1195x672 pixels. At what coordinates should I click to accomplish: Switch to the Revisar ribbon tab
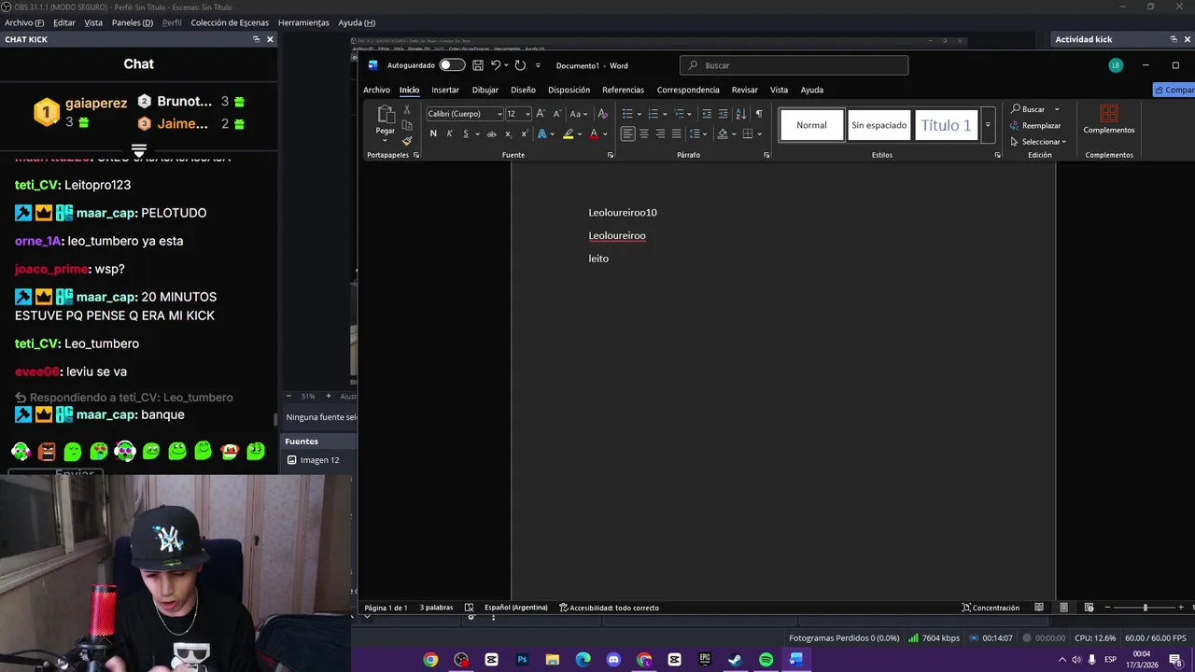click(744, 90)
